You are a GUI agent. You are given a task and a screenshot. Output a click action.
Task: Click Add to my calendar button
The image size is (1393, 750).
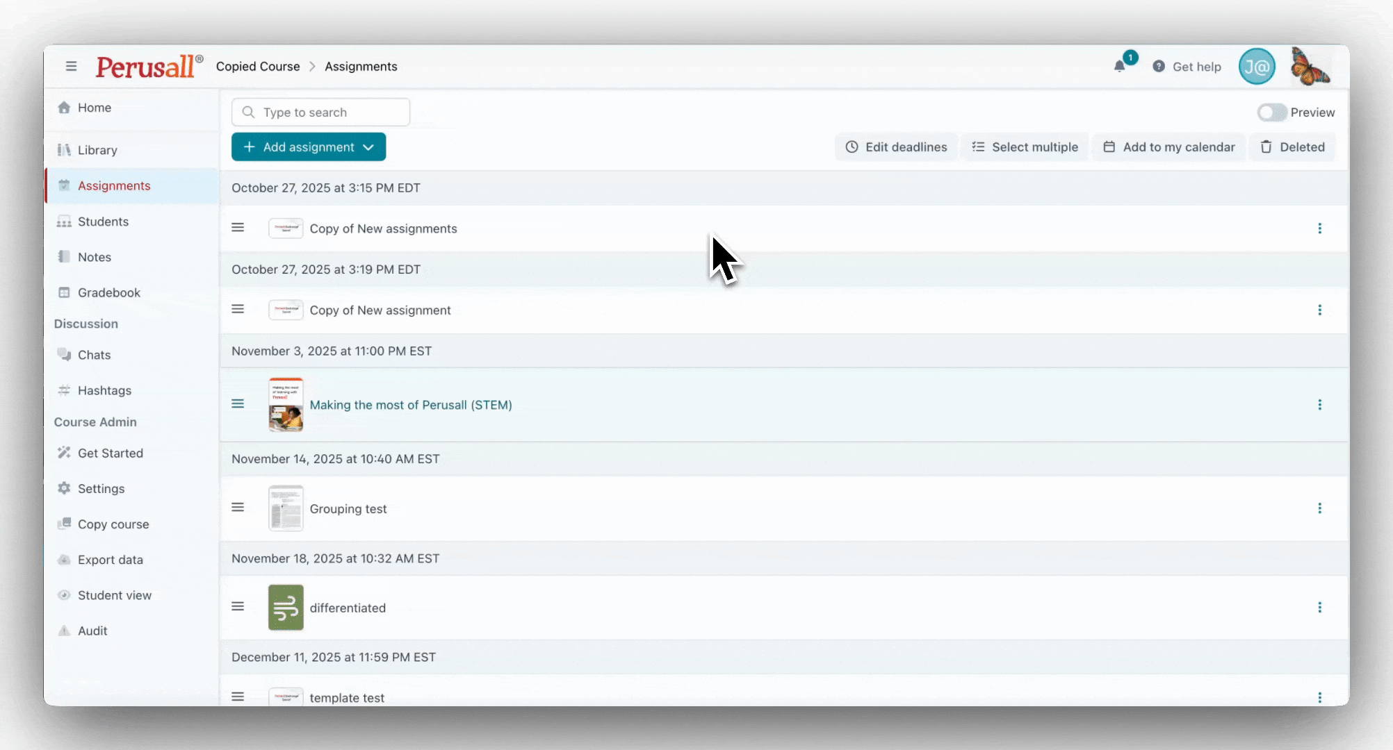(1169, 147)
